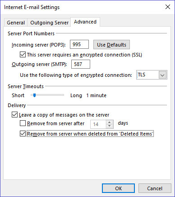Click the '1 minute' timeout value text
Screen dimensions: 175x197
coord(96,95)
